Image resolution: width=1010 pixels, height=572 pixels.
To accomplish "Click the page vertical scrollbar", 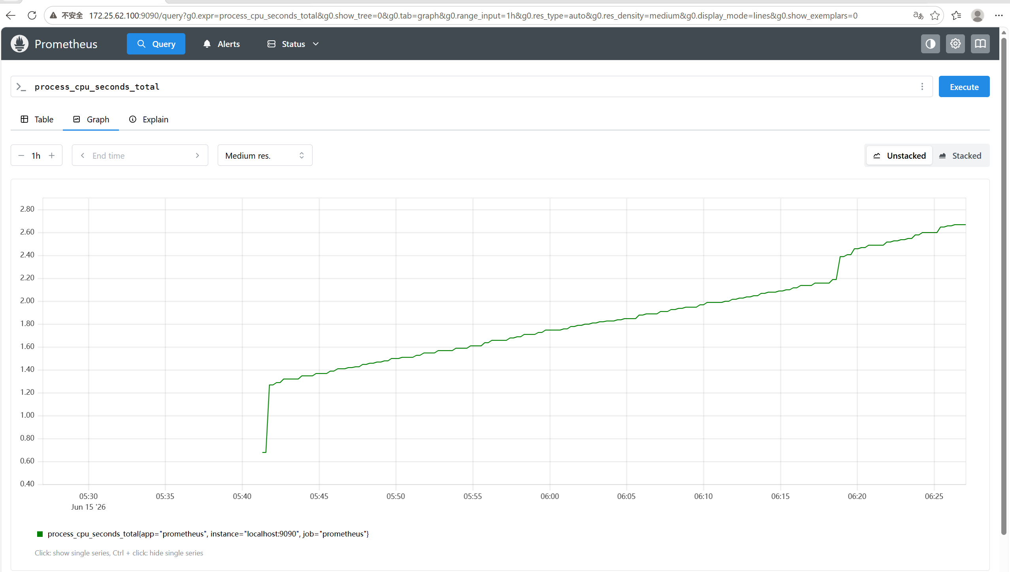I will 1004,286.
